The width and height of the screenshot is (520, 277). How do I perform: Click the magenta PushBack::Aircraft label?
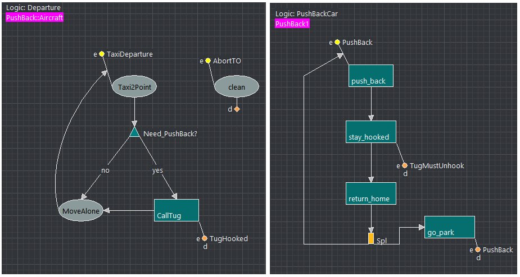click(35, 18)
